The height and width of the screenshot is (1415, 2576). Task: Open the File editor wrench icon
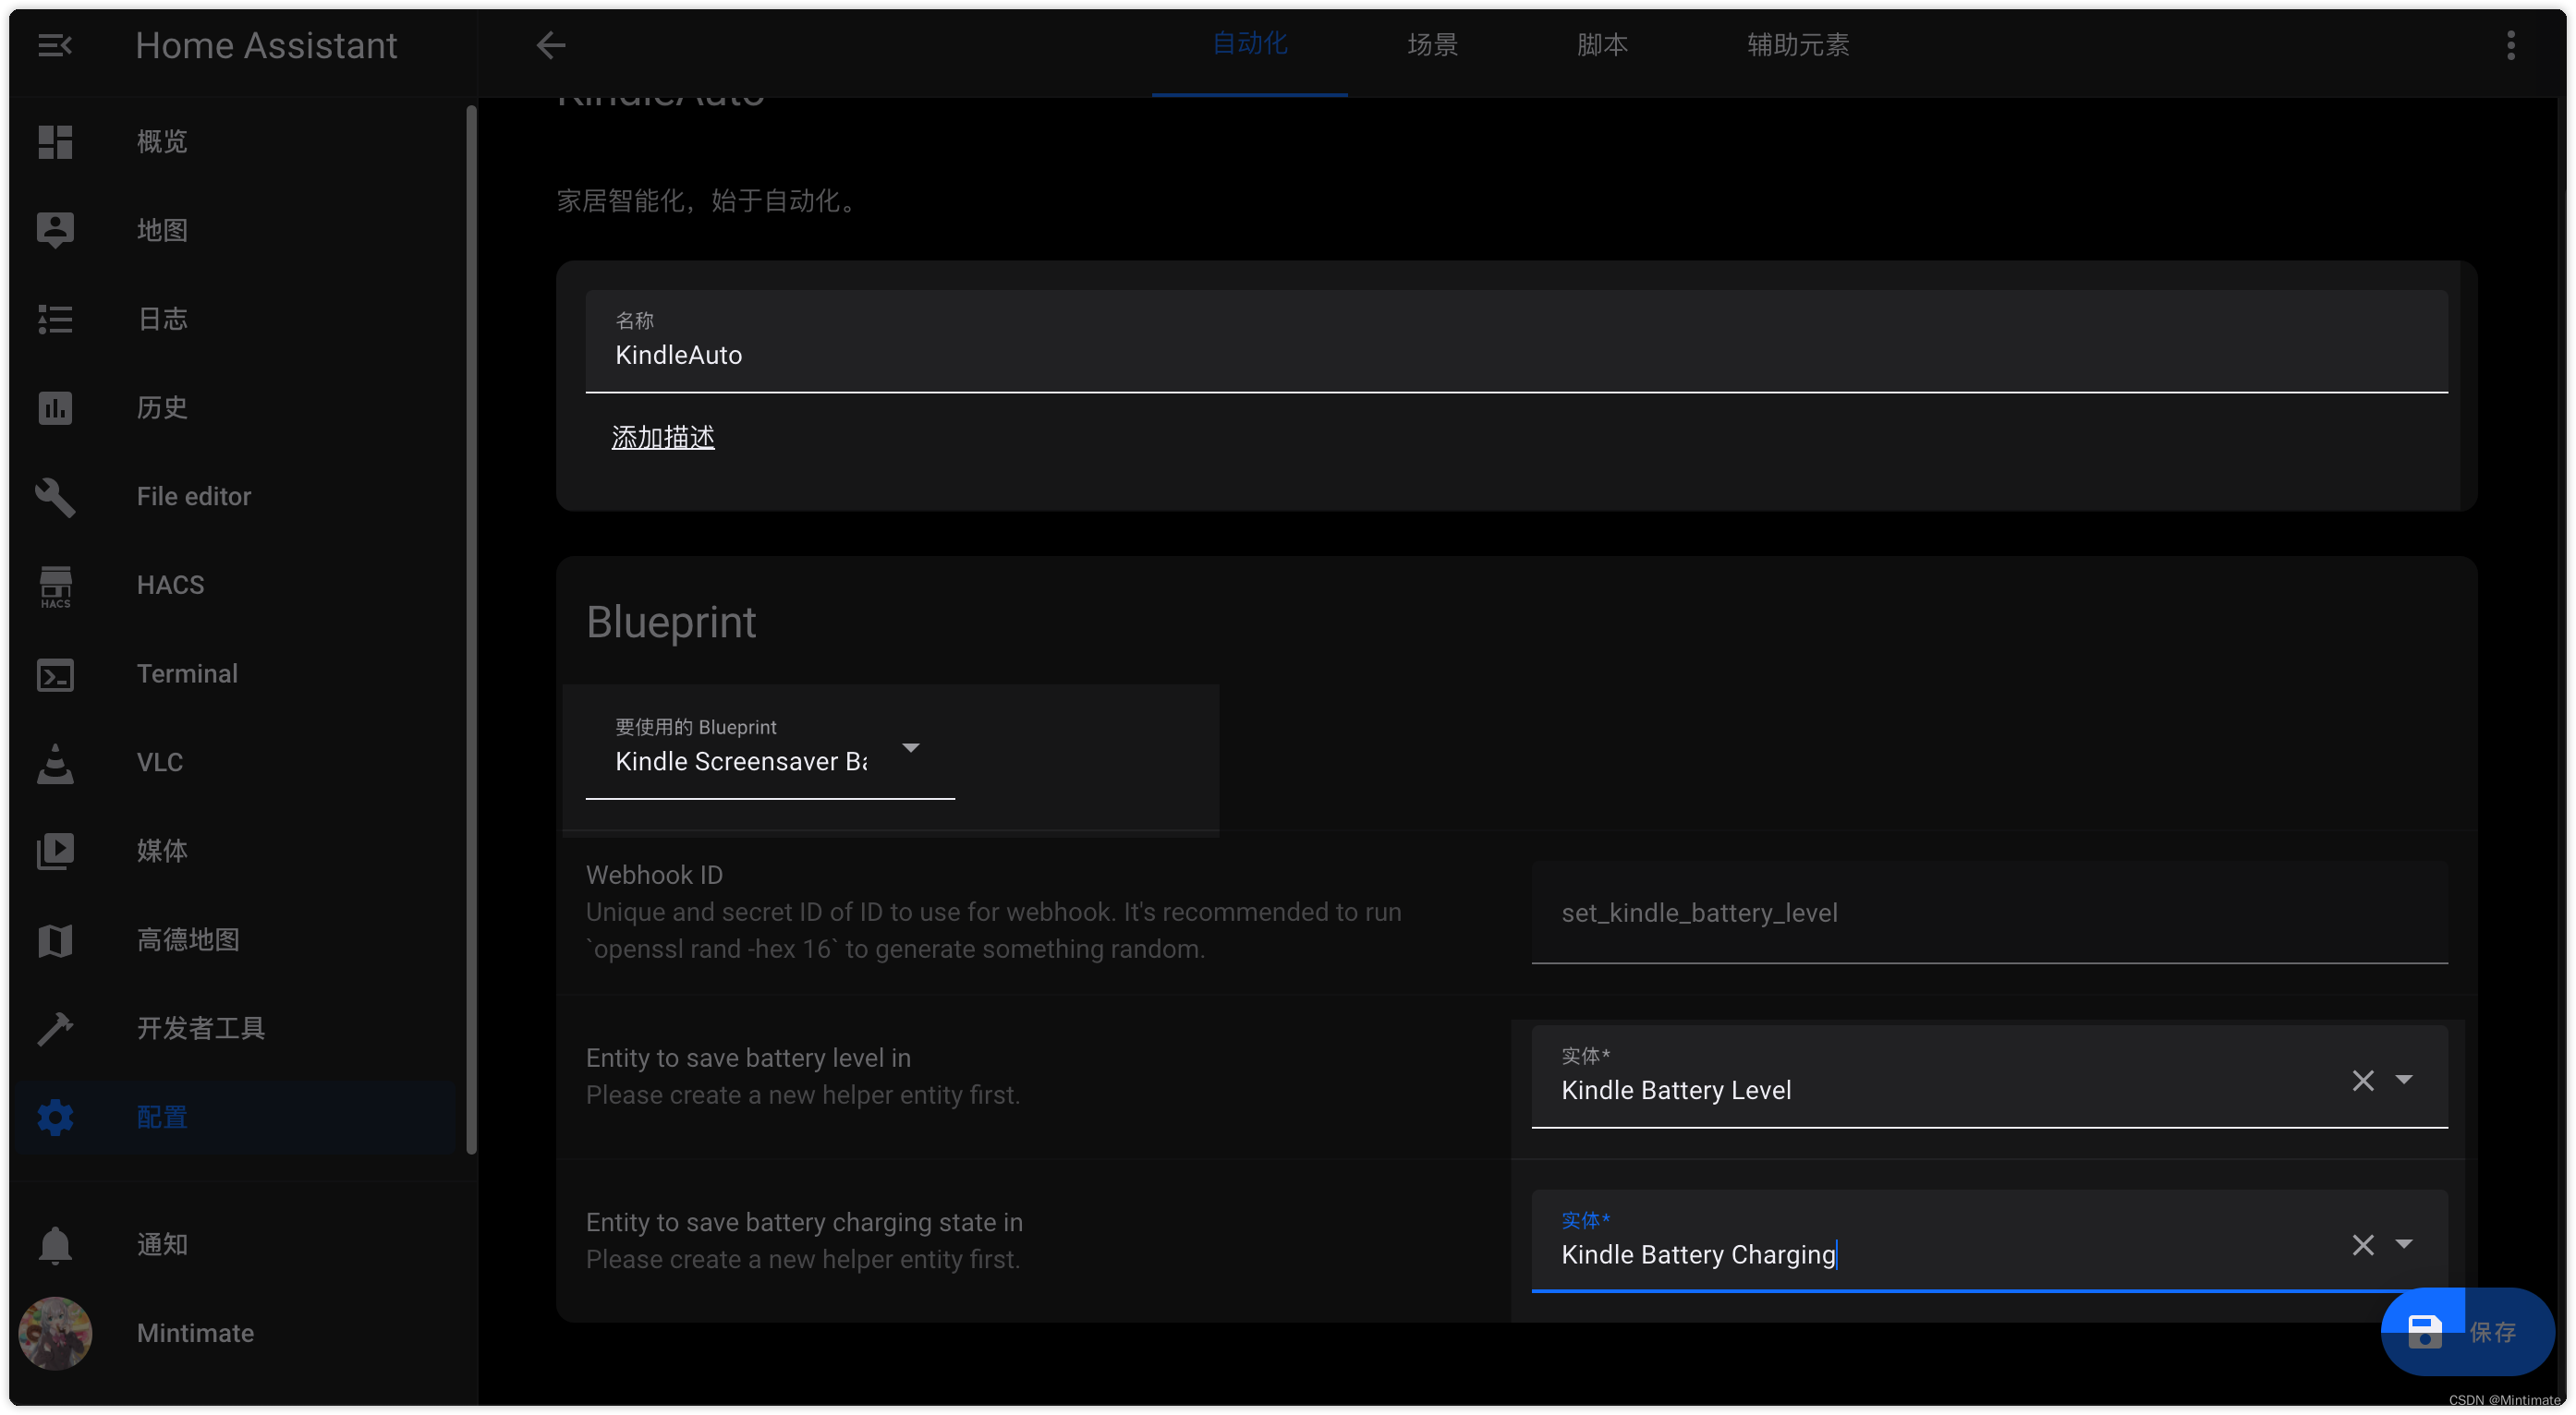[x=55, y=496]
